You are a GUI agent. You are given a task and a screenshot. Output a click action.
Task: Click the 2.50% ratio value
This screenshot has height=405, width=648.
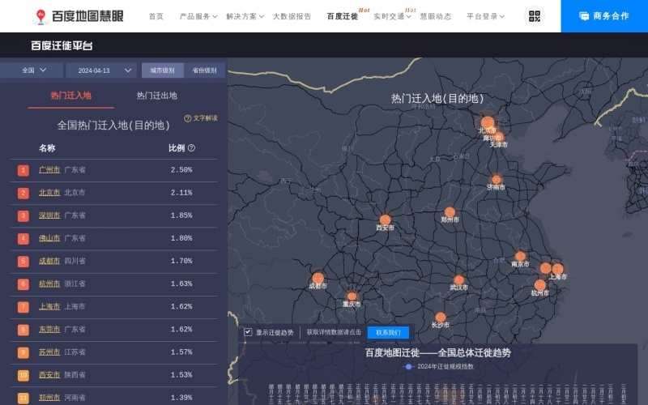[x=181, y=170]
